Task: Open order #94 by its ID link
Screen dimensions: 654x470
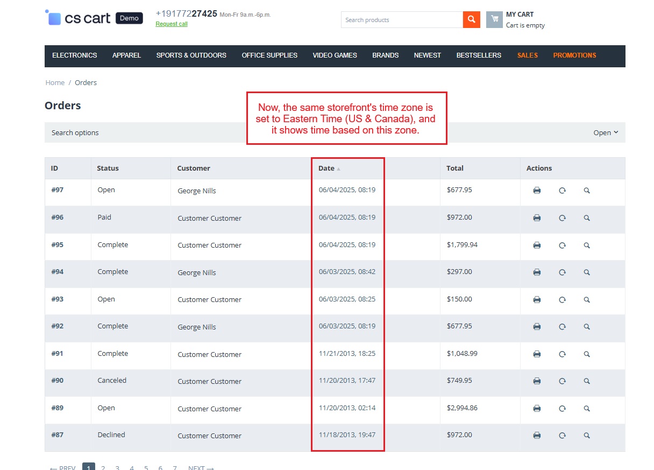Action: 58,272
